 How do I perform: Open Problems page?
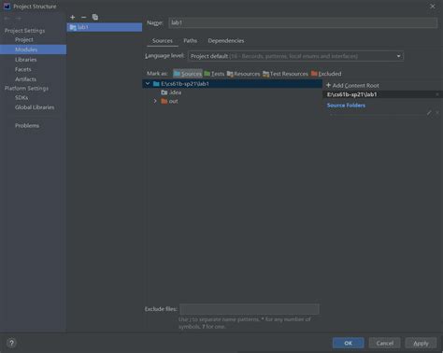click(x=27, y=126)
